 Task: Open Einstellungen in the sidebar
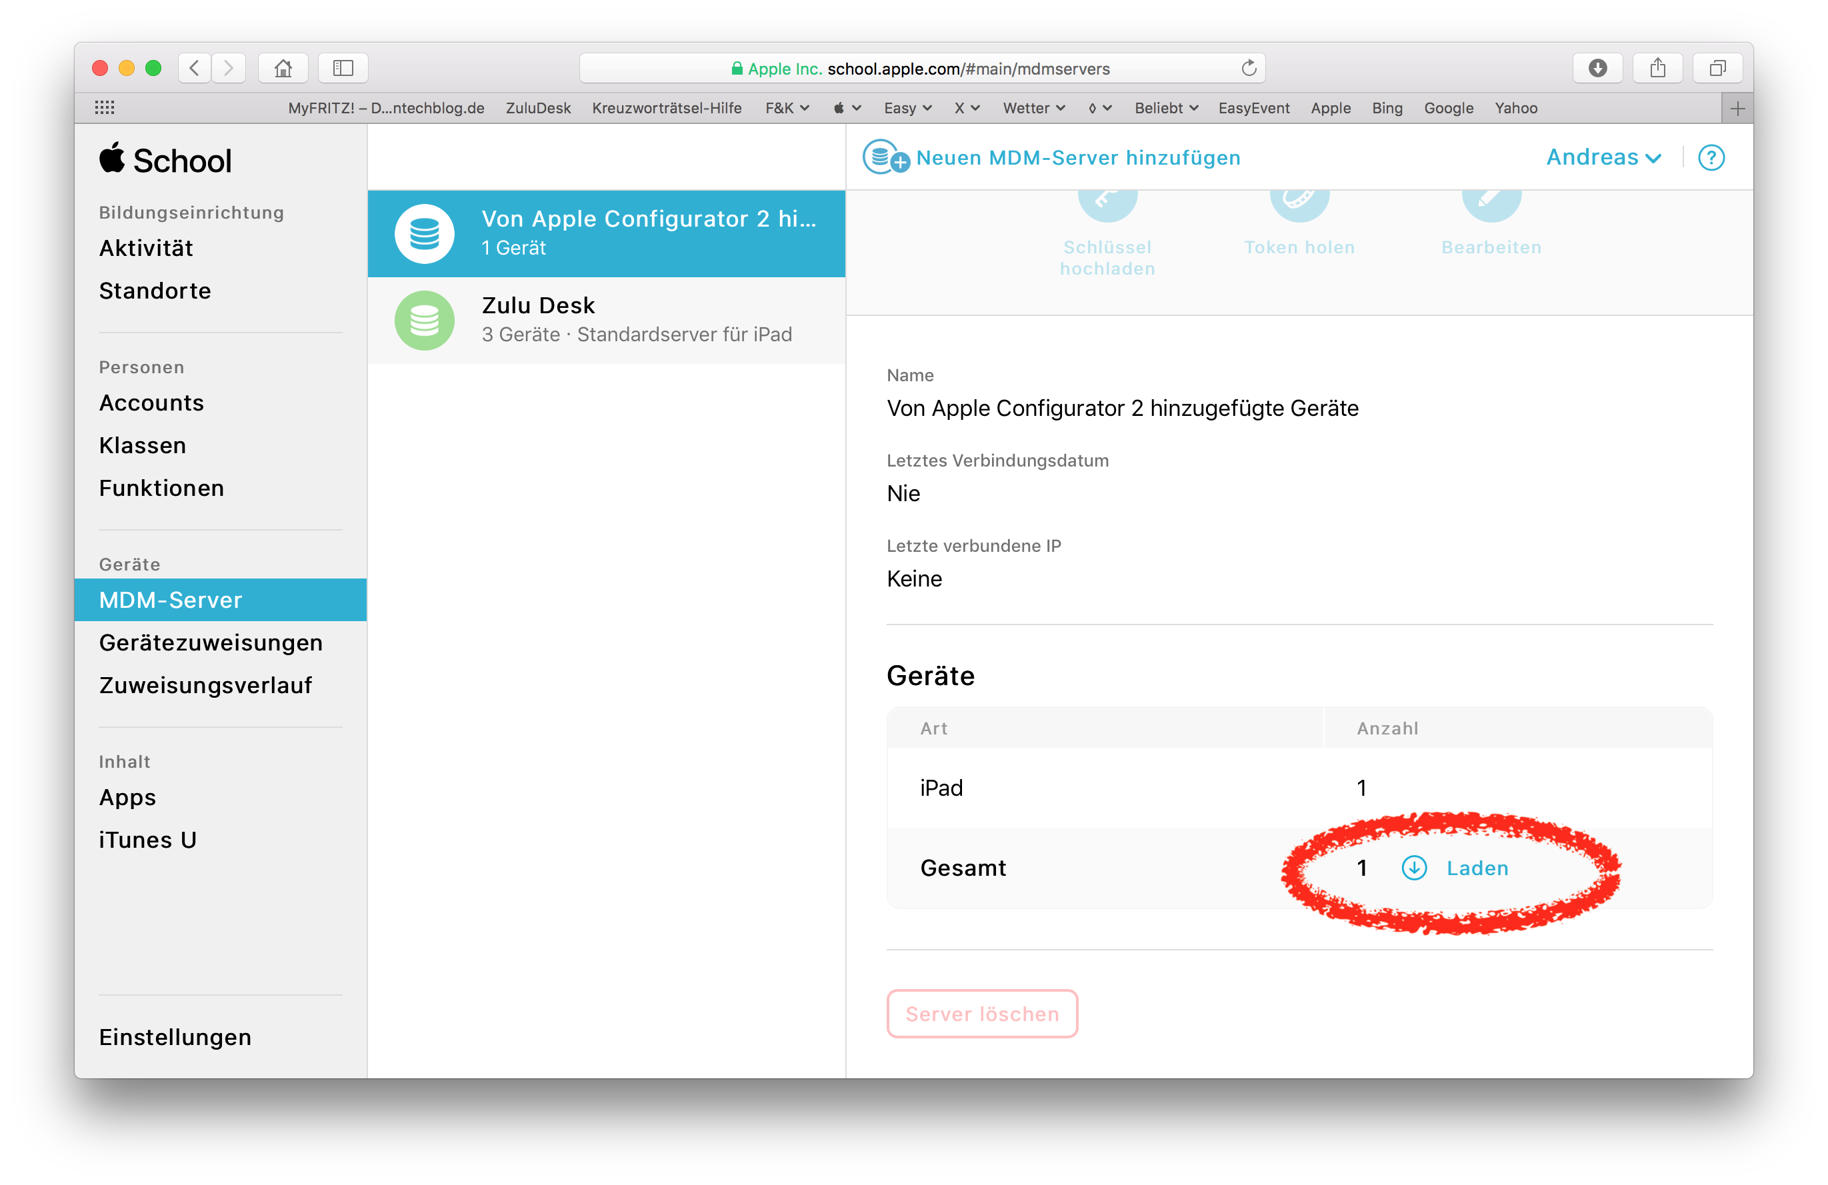click(x=175, y=1038)
